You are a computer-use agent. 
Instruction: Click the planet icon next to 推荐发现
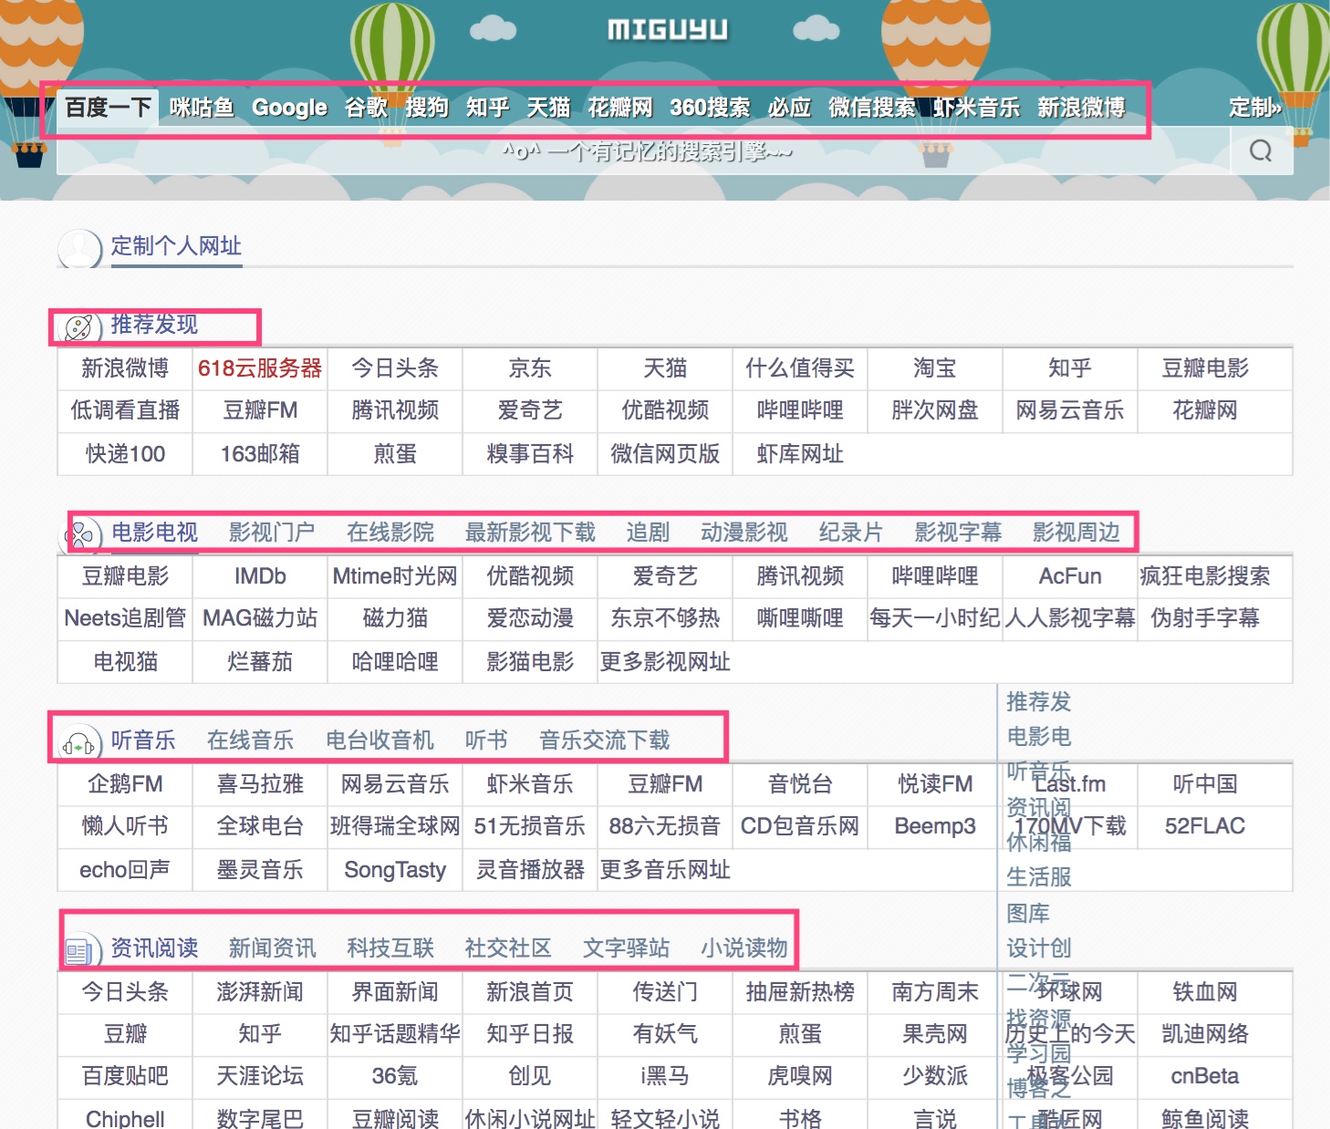79,327
